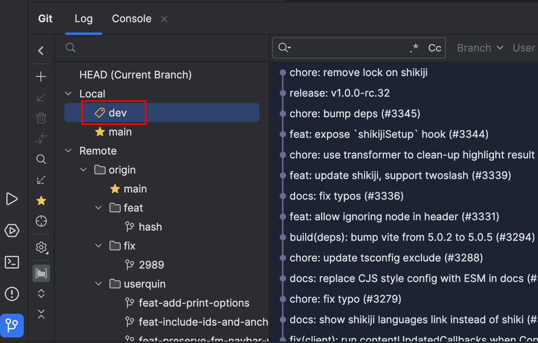This screenshot has height=343, width=538.
Task: Click the Run tool window icon
Action: 12,199
